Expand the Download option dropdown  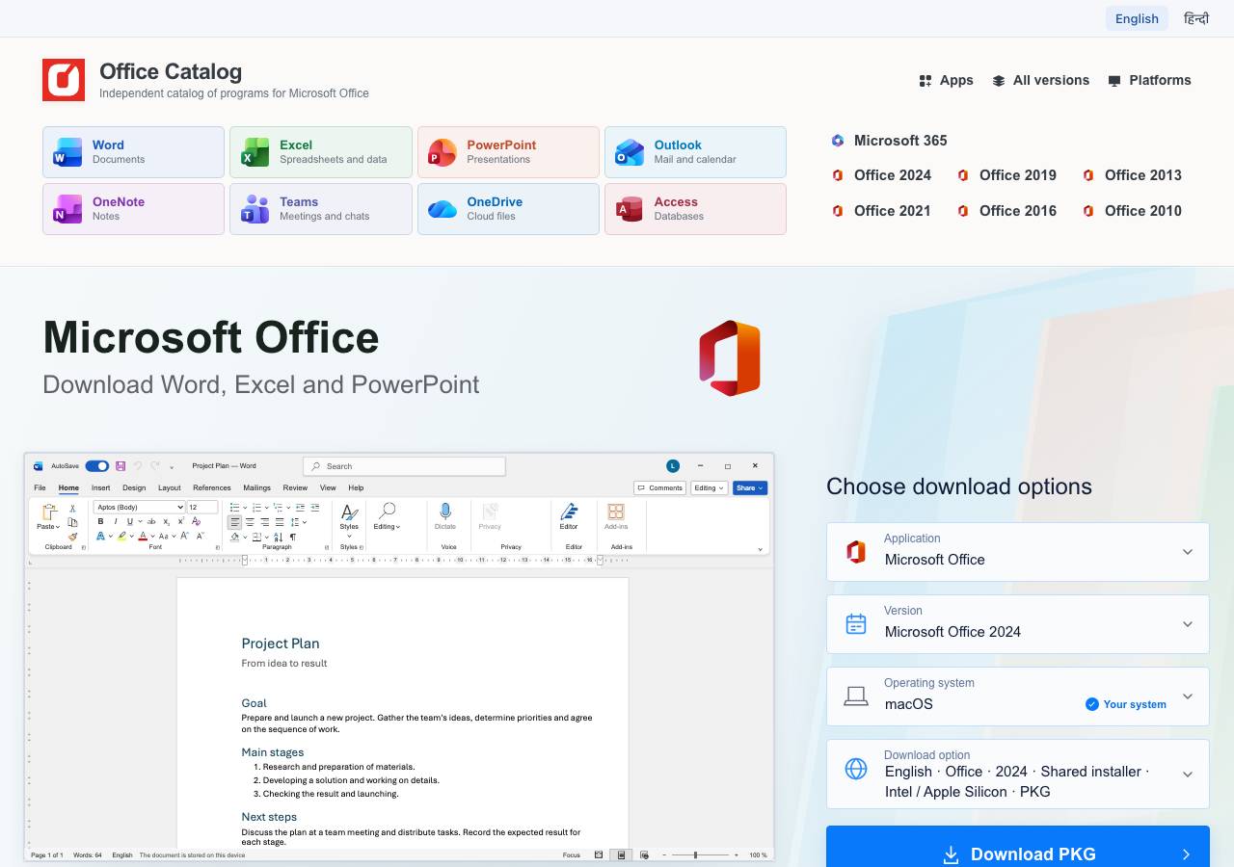1018,775
